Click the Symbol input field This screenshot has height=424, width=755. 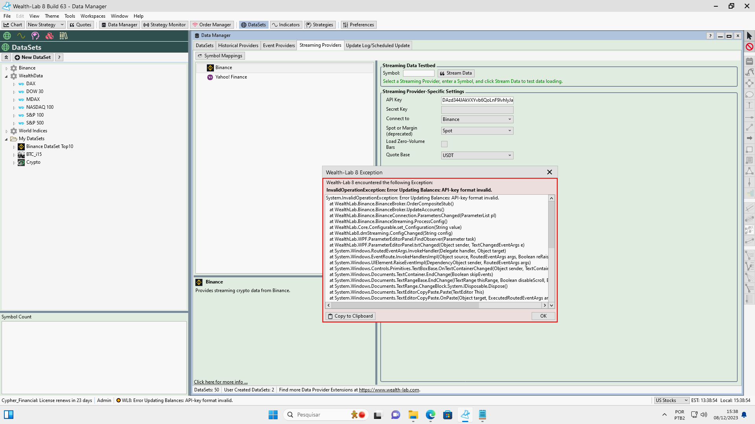tap(419, 73)
